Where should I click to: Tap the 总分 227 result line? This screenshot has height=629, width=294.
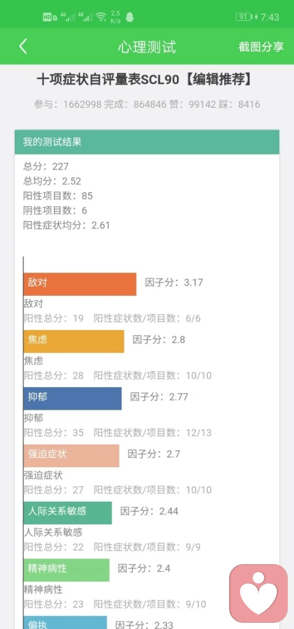pos(46,167)
